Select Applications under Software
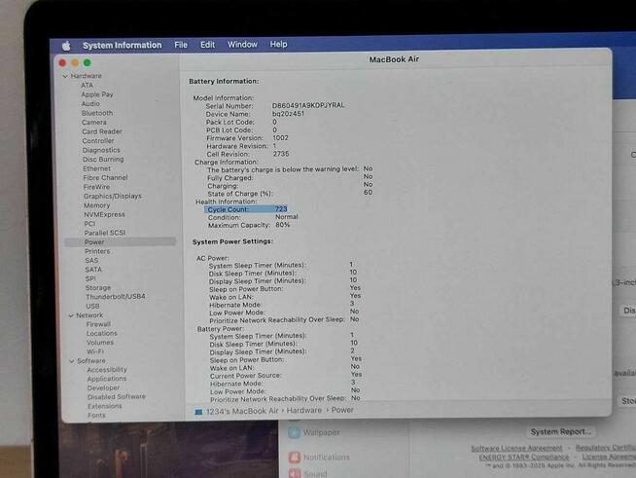The image size is (636, 478). (x=107, y=379)
